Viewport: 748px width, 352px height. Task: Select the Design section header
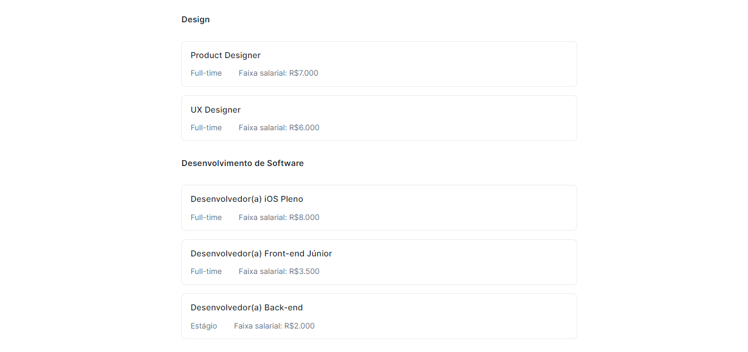(195, 19)
